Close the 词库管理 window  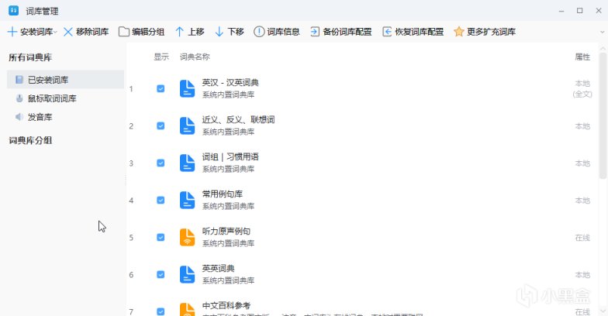tap(599, 11)
